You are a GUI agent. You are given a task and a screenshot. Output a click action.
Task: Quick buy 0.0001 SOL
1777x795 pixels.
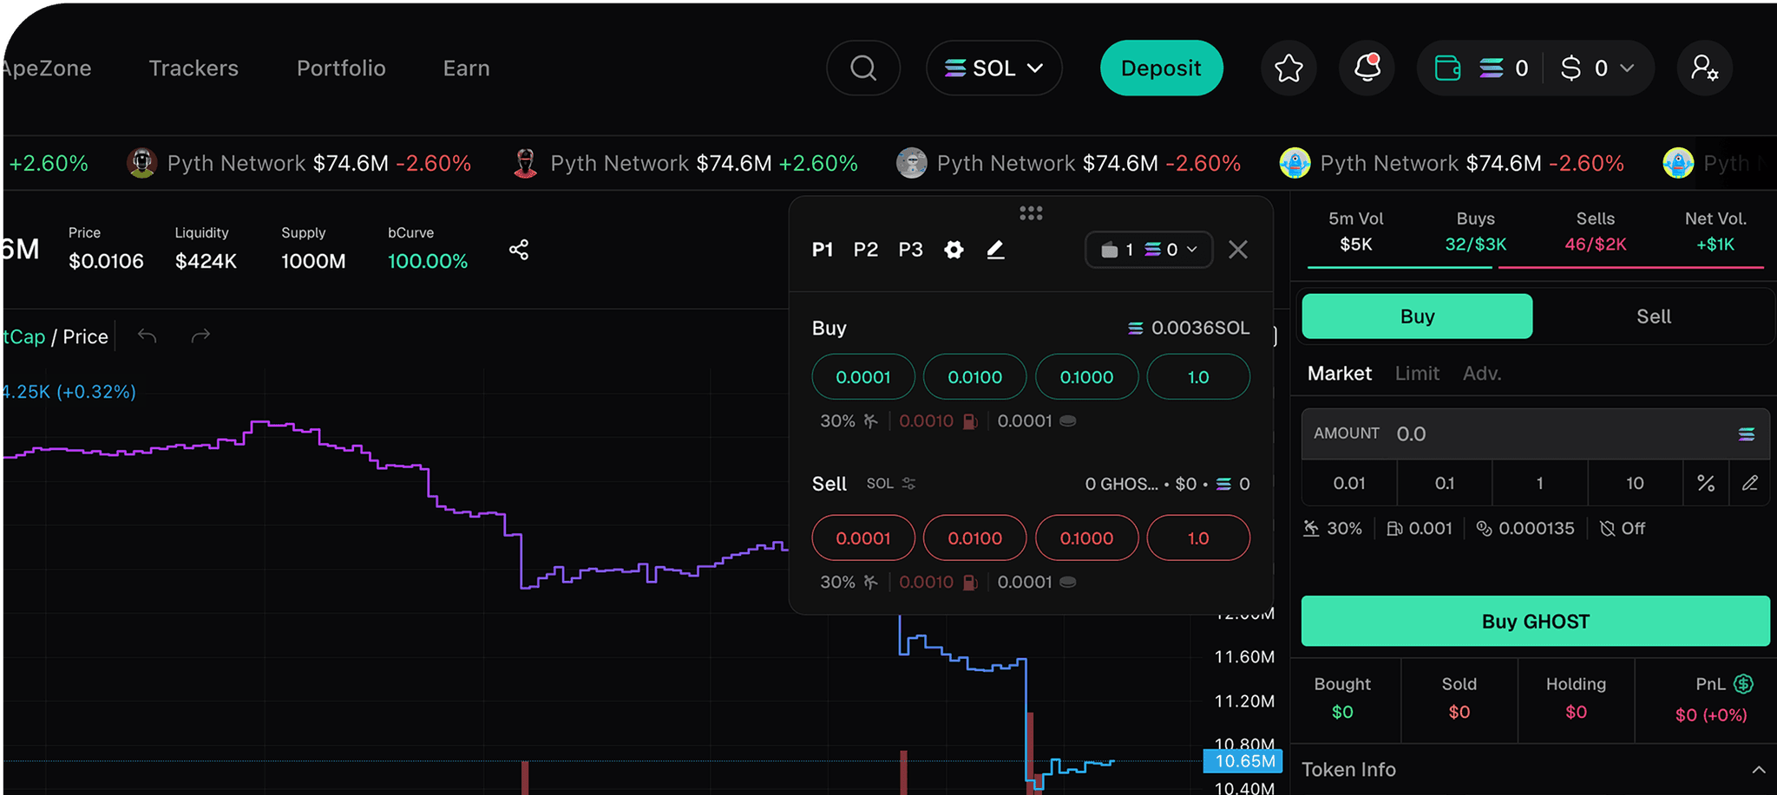point(863,377)
